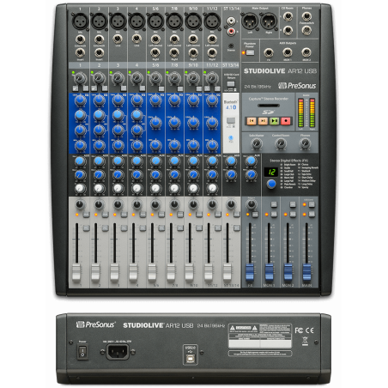The width and height of the screenshot is (388, 388).
Task: Push the Bluetooth pairing button
Action: point(231,120)
